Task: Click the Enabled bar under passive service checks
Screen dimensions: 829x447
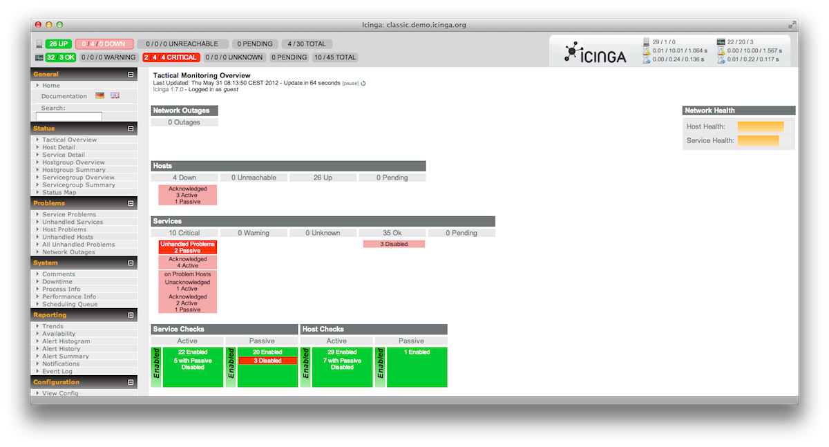Action: click(x=231, y=367)
